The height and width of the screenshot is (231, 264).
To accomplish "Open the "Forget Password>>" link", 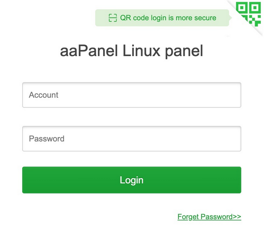I will [209, 217].
